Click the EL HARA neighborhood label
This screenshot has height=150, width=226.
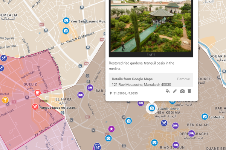pos(64,99)
